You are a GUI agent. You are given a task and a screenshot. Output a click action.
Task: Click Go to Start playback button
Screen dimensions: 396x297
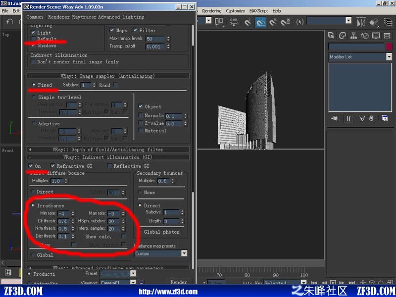pyautogui.click(x=314, y=283)
